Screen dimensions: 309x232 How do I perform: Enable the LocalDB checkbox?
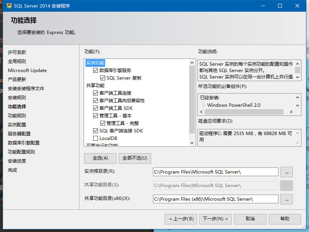[96, 138]
